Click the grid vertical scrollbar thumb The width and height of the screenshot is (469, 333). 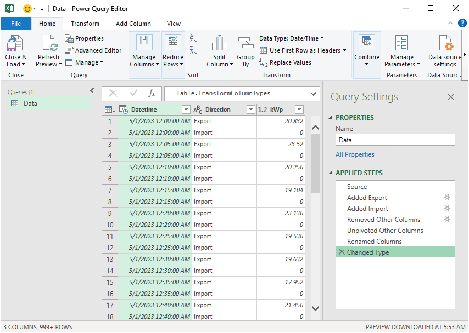click(x=315, y=164)
